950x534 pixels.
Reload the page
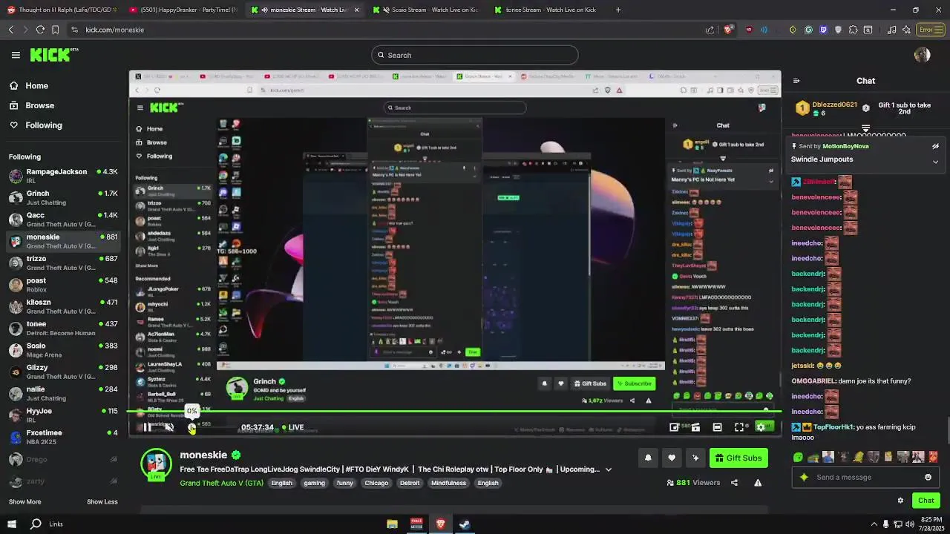40,30
